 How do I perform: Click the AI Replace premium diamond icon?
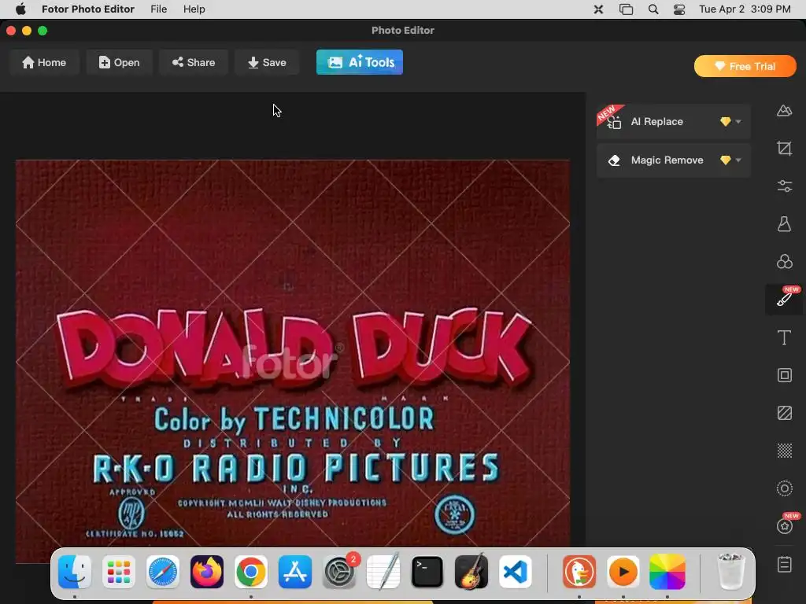point(725,122)
